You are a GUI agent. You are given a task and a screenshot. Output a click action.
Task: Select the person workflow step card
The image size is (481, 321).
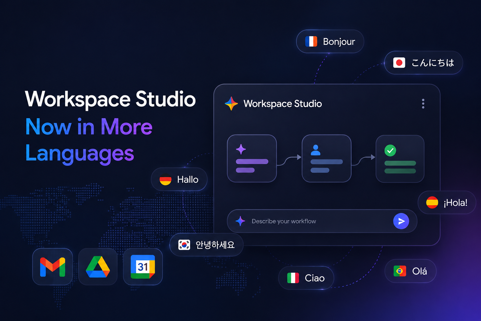(326, 159)
